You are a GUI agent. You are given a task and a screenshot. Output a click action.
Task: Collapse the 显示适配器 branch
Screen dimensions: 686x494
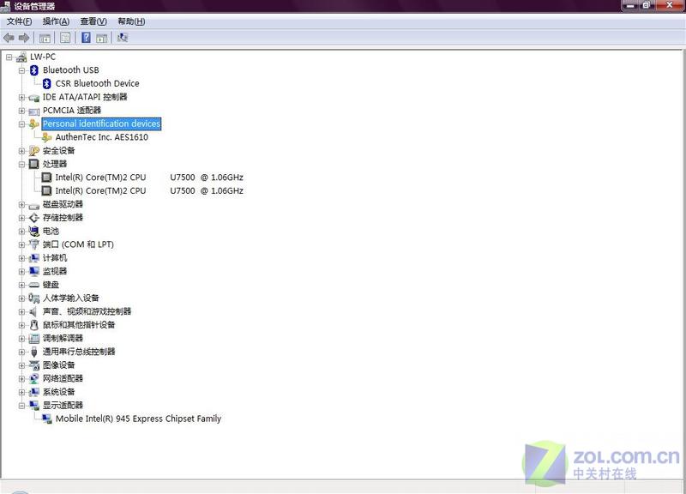click(22, 406)
